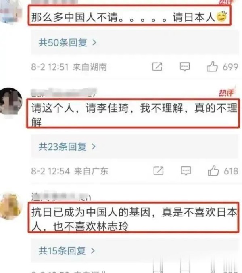
Task: Tap the thinking emoji in first comment
Action: (221, 17)
